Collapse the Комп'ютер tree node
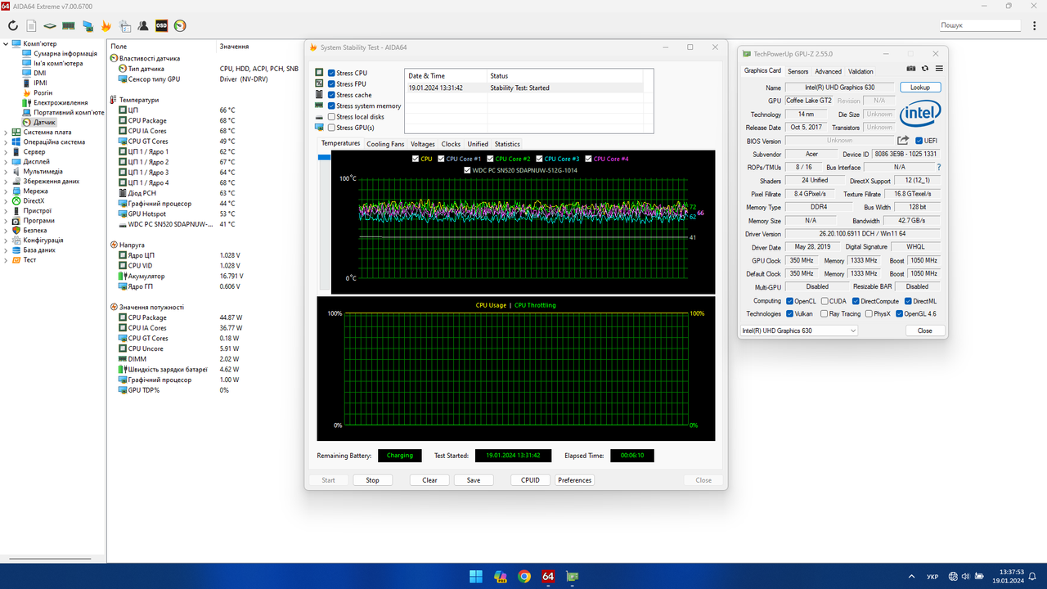This screenshot has height=589, width=1047. pyautogui.click(x=7, y=43)
